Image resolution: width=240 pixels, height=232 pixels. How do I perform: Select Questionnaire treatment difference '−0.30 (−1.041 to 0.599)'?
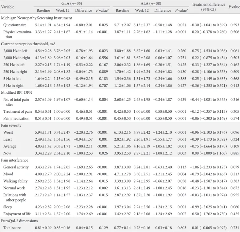pos(208,25)
